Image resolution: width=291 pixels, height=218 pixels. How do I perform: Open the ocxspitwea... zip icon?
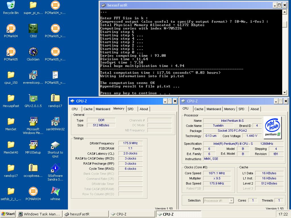pyautogui.click(x=33, y=168)
